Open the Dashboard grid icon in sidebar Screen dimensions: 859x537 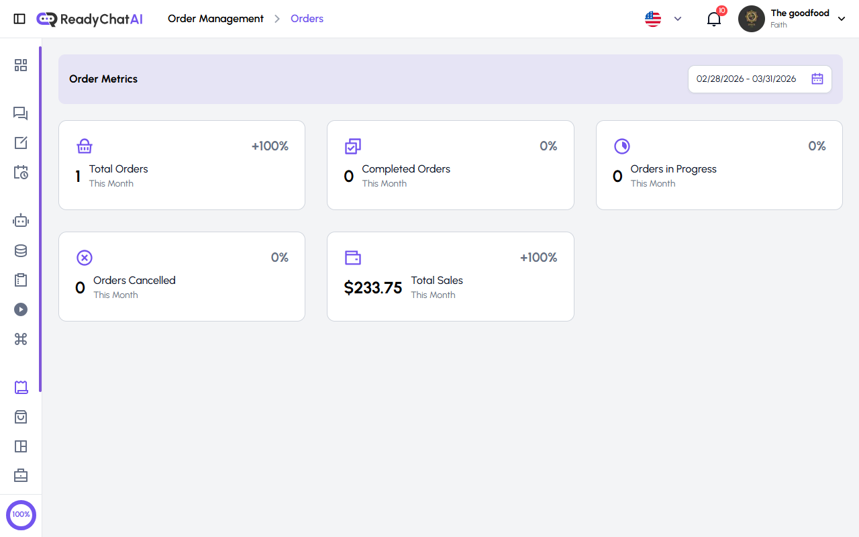coord(21,65)
